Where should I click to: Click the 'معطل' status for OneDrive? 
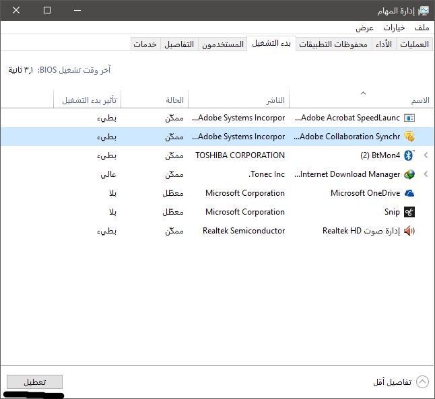(x=173, y=193)
